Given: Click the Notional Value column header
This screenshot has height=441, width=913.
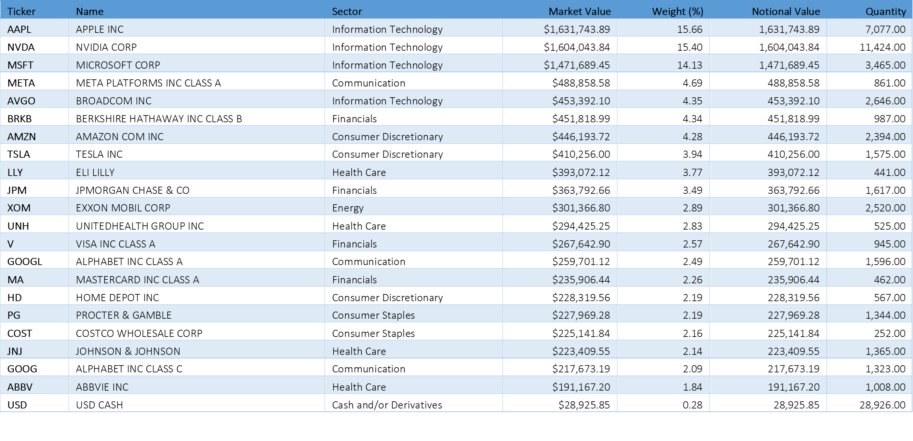Looking at the screenshot, I should click(x=786, y=11).
